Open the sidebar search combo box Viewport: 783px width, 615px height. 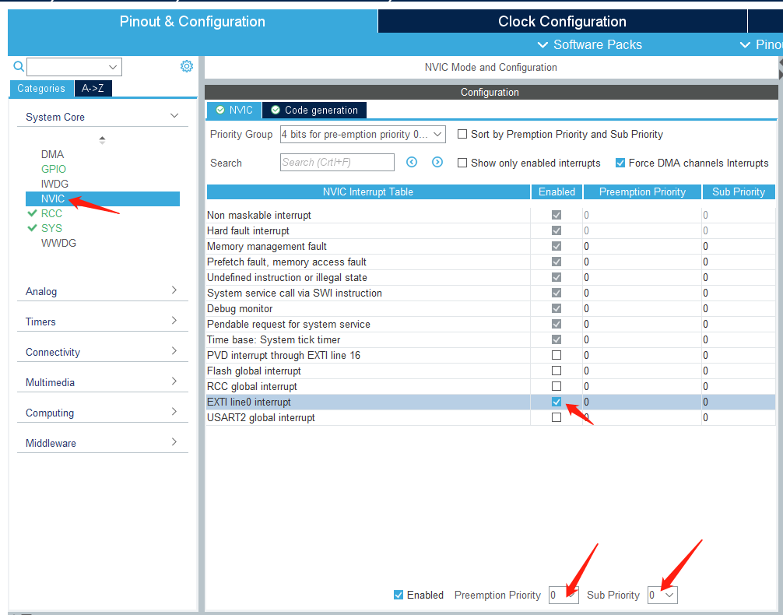tap(74, 66)
